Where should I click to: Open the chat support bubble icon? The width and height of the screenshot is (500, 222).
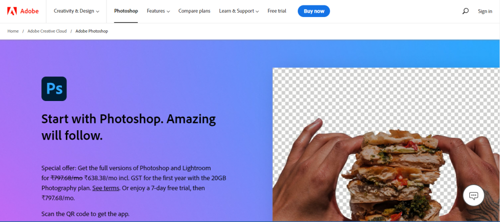pos(474,196)
